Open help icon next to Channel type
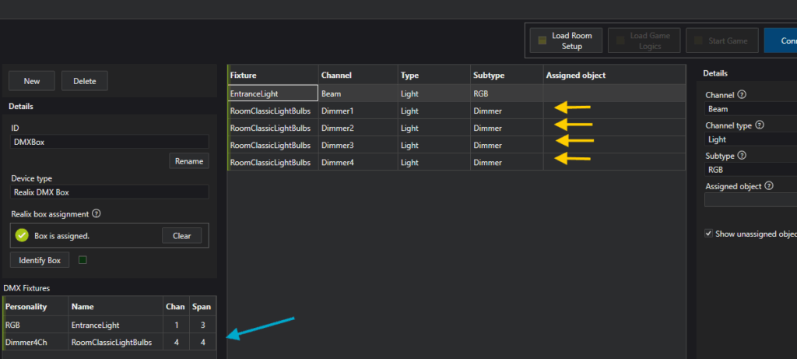 758,125
